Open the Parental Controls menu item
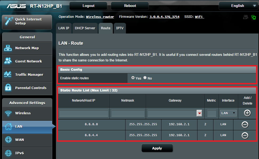Image resolution: width=259 pixels, height=159 pixels. (x=27, y=88)
